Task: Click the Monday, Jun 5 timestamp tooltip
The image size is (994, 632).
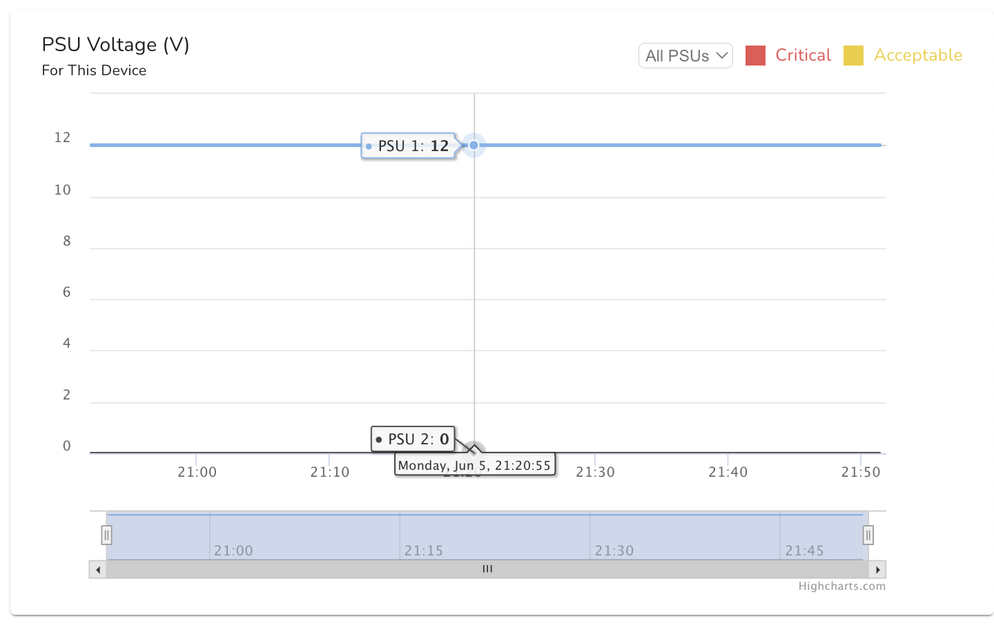Action: click(x=475, y=465)
